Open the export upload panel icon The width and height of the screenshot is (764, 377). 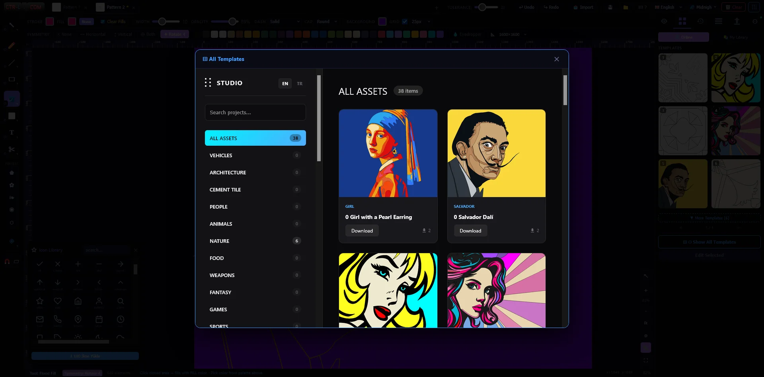pos(737,21)
